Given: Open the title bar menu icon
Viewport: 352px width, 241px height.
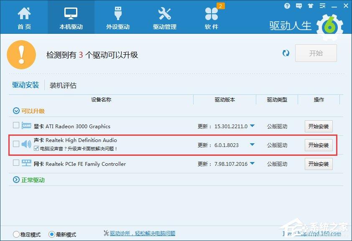Looking at the screenshot, I should [322, 6].
